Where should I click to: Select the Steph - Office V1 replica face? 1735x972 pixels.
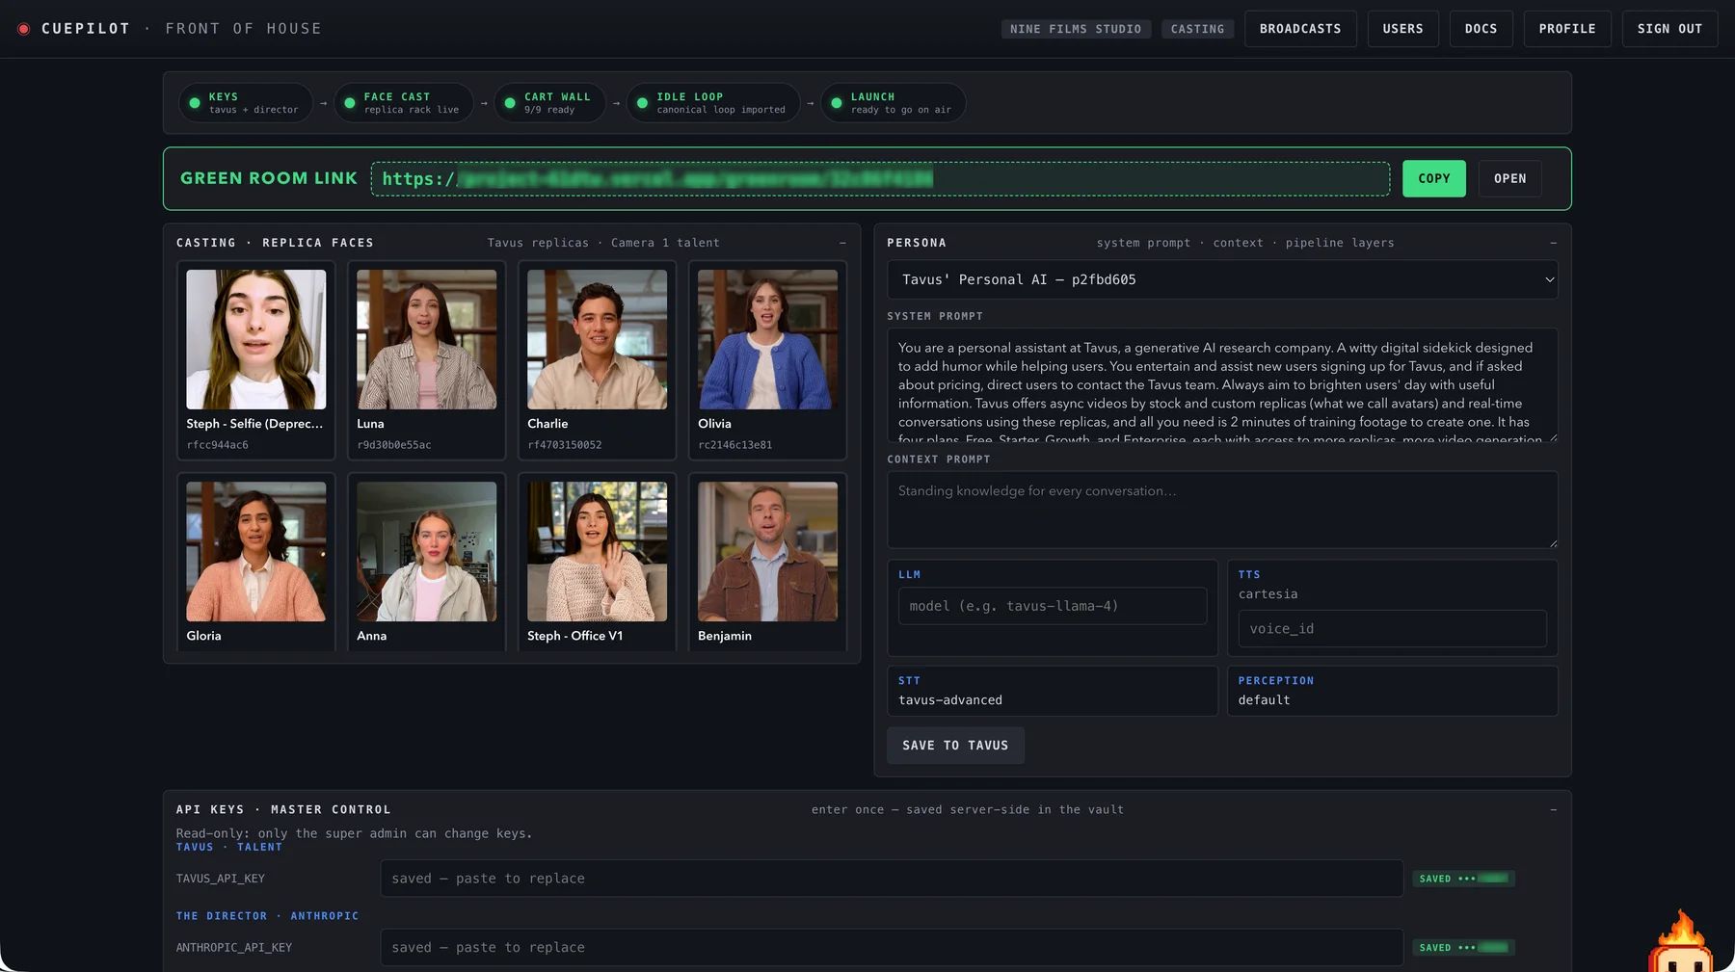(597, 562)
